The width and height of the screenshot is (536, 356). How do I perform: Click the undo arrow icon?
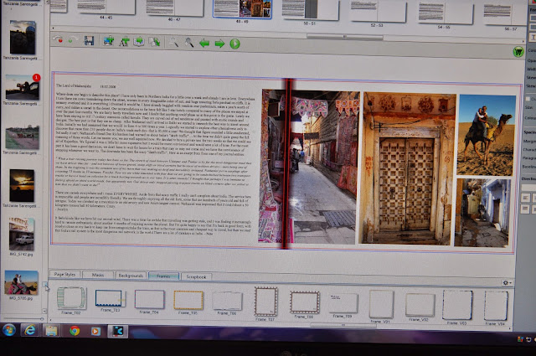click(x=58, y=39)
